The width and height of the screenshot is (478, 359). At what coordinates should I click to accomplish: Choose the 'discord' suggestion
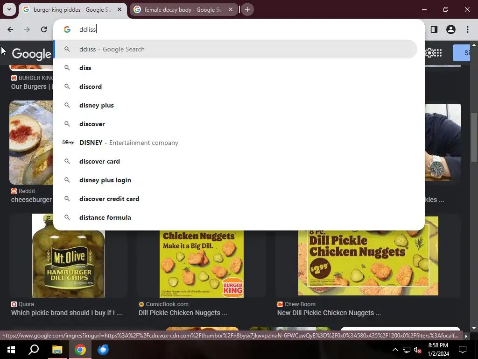(236, 86)
